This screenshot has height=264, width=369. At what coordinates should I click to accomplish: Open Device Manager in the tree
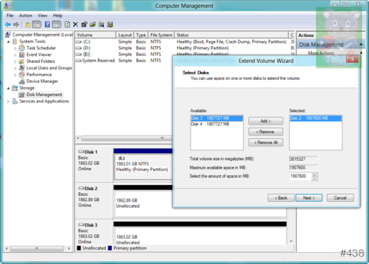41,81
